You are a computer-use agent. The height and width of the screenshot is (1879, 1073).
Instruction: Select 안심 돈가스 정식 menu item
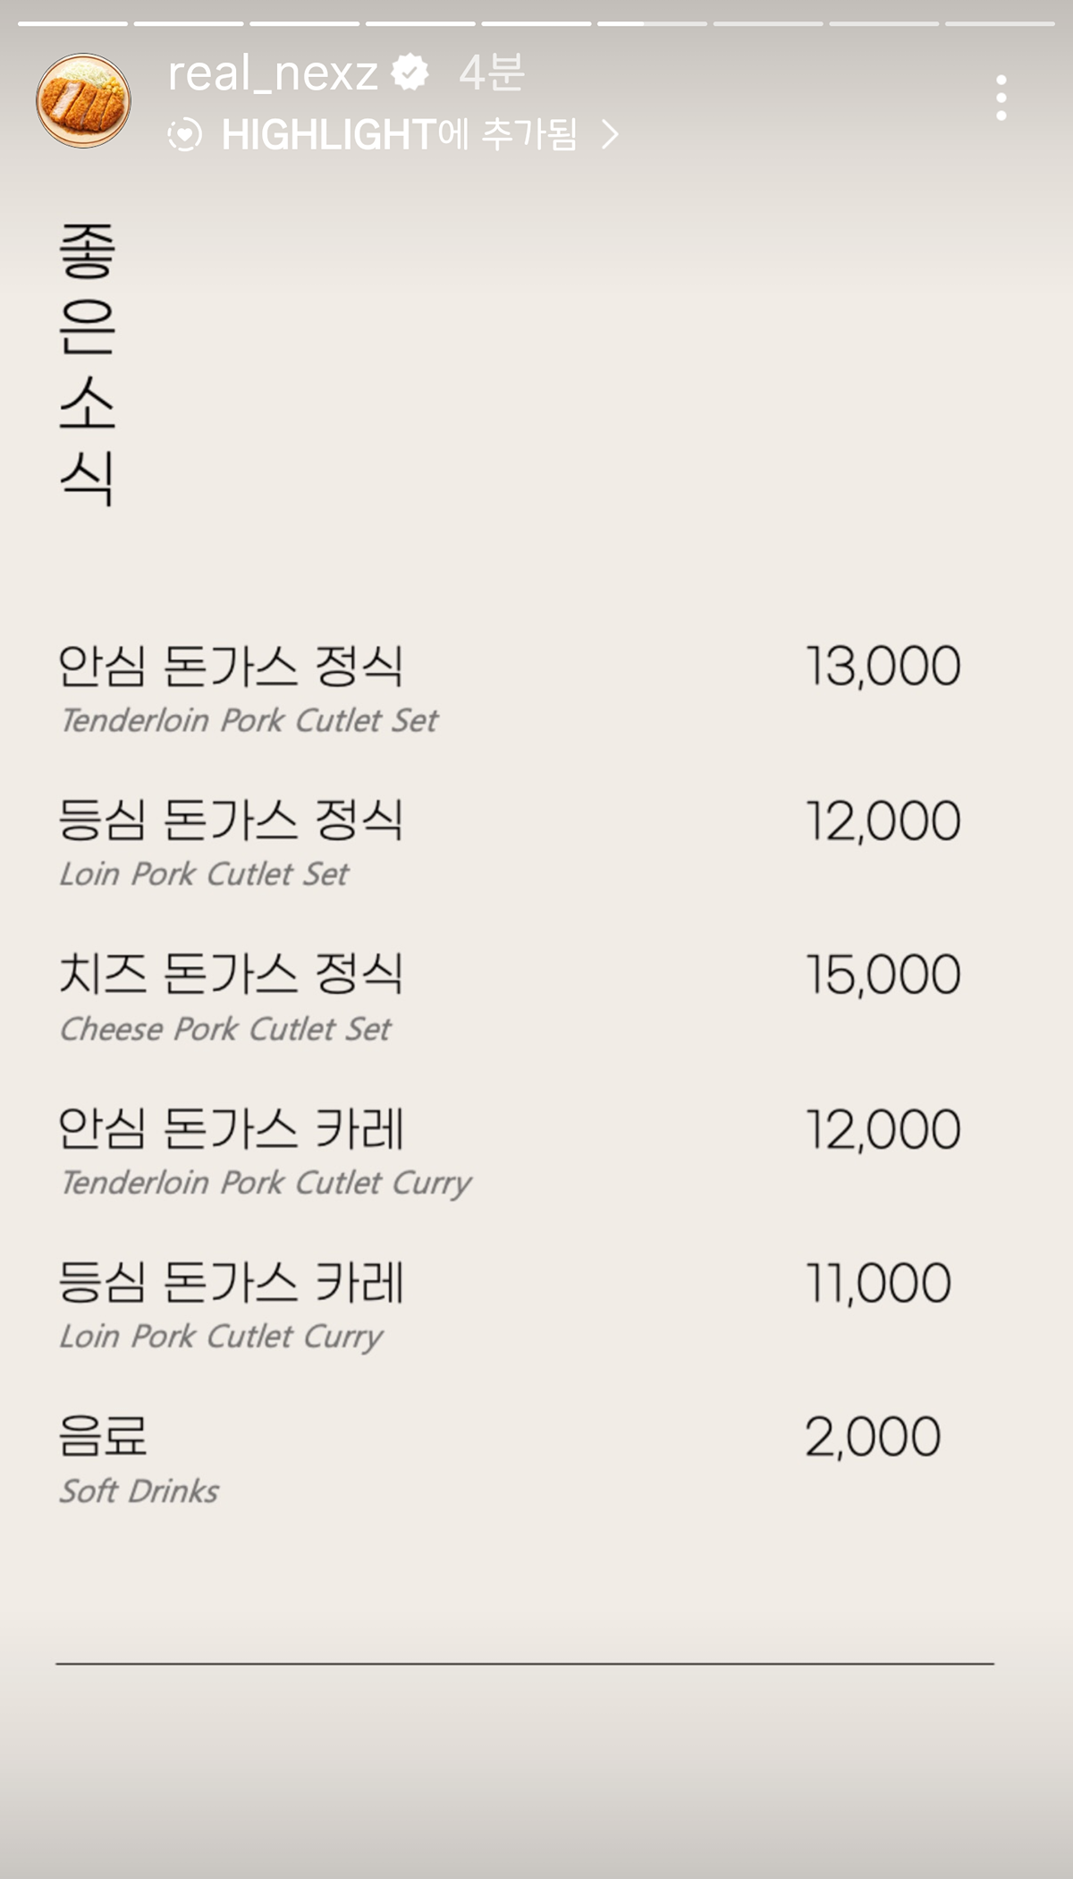tap(231, 666)
